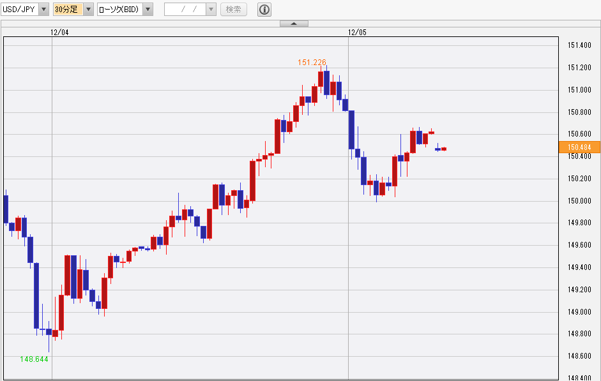Click the 149.200 price axis label

(579, 289)
